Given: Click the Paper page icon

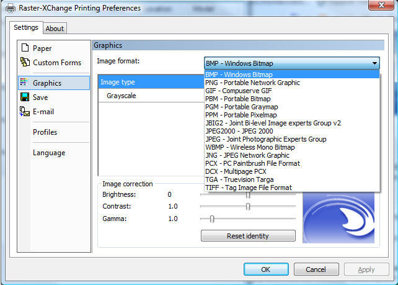Looking at the screenshot, I should pyautogui.click(x=25, y=48).
